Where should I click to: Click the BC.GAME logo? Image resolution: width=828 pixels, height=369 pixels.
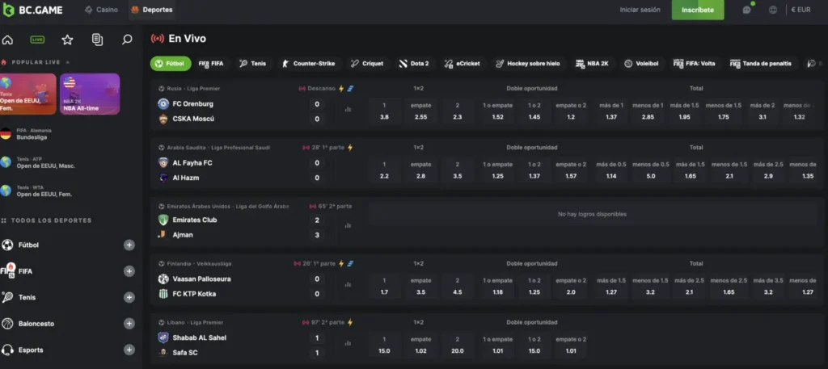tap(32, 10)
